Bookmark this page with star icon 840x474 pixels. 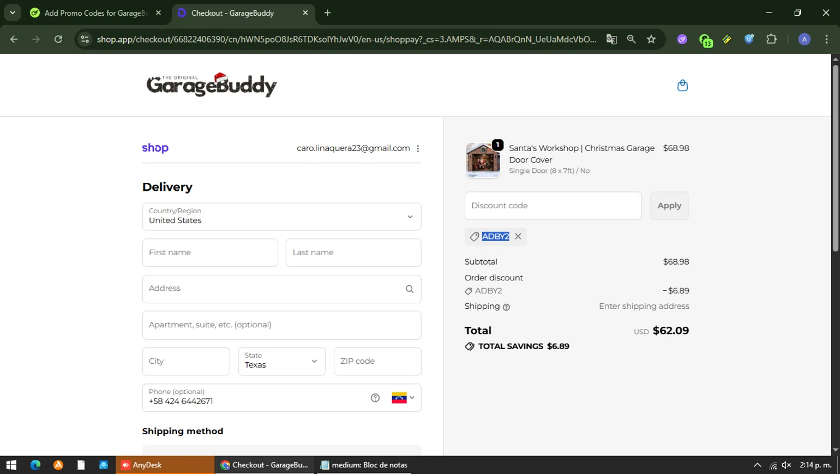651,39
